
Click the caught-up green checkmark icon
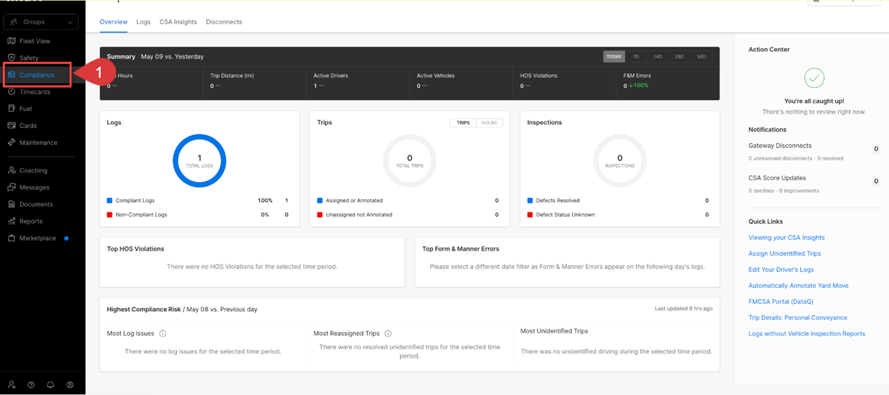[x=814, y=78]
